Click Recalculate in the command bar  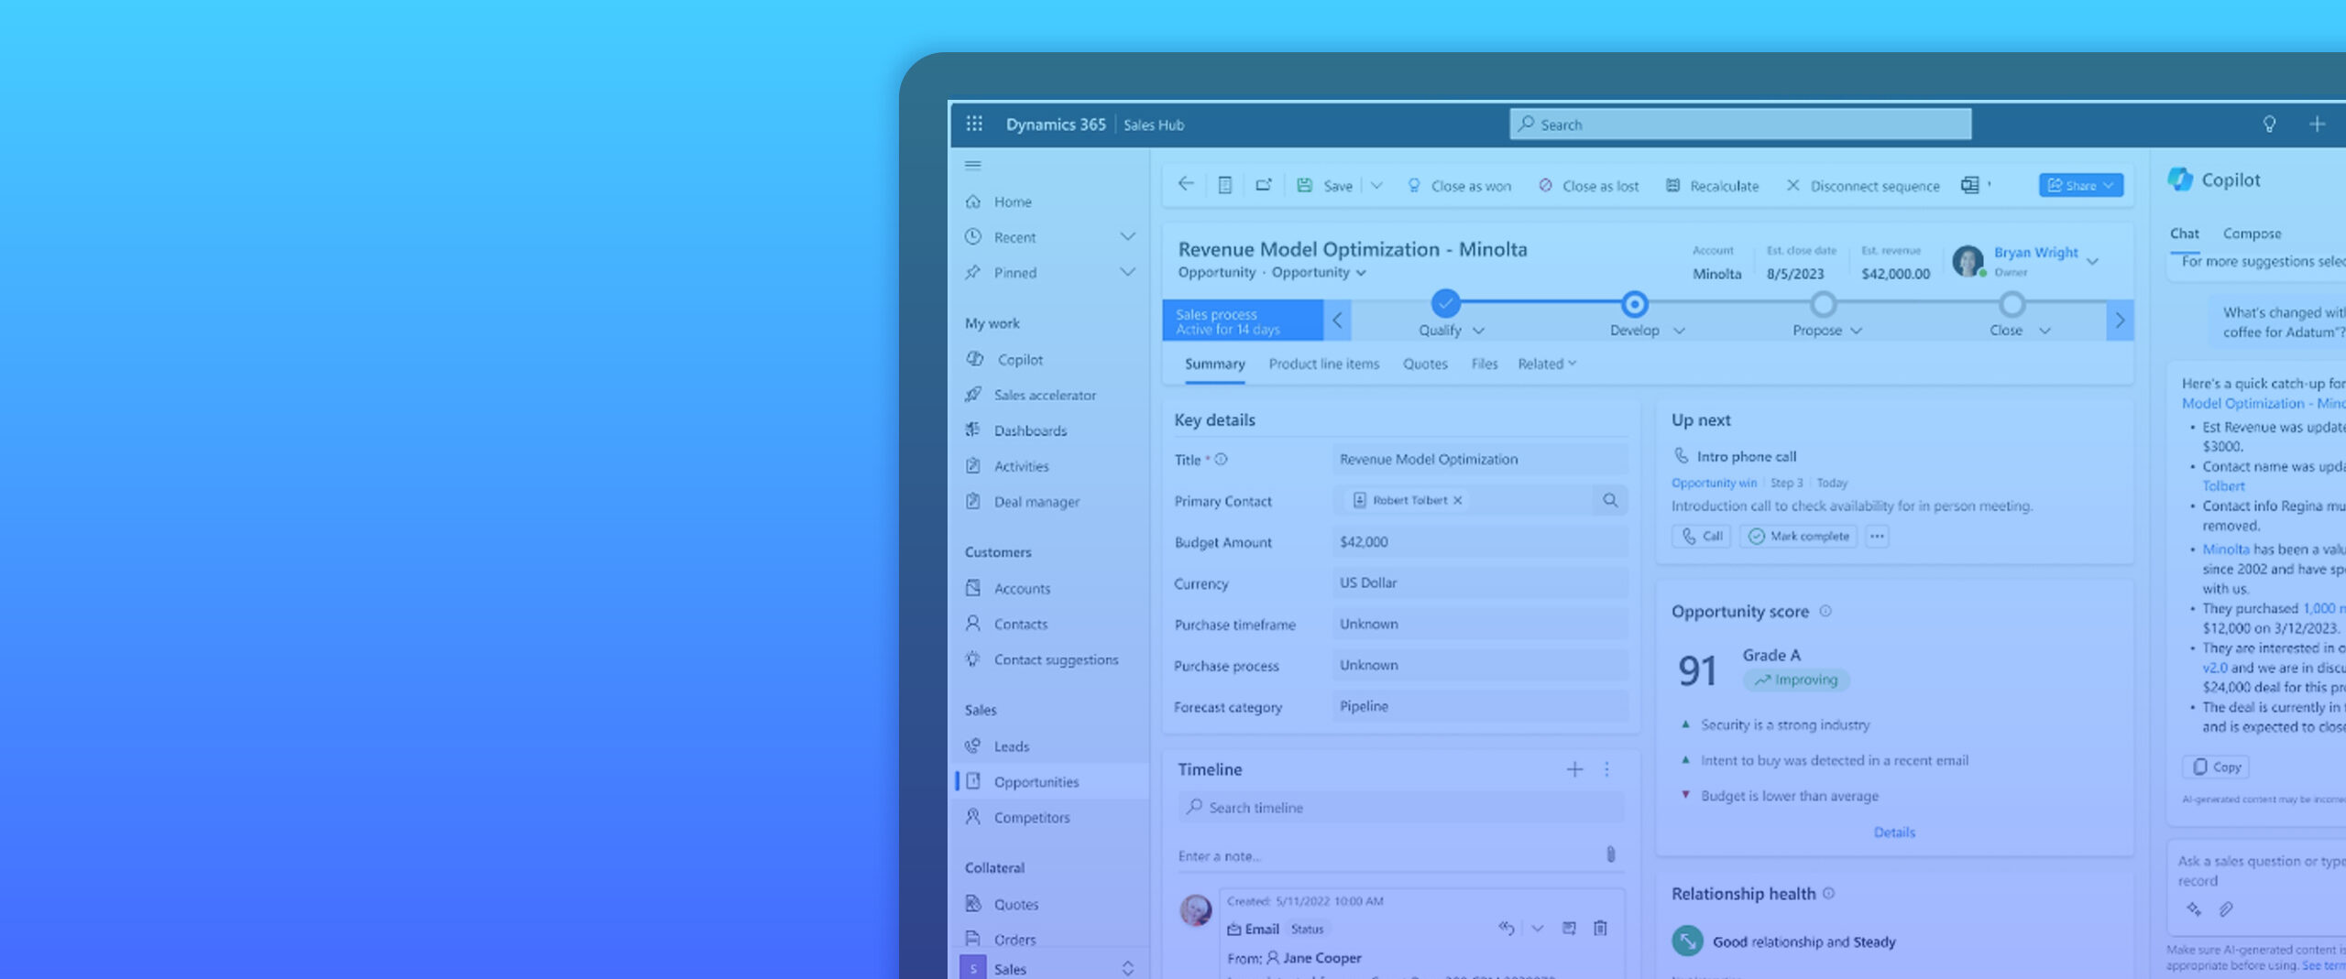click(1712, 186)
